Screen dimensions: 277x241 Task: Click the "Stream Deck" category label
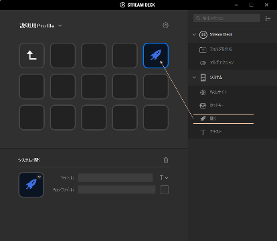point(221,35)
